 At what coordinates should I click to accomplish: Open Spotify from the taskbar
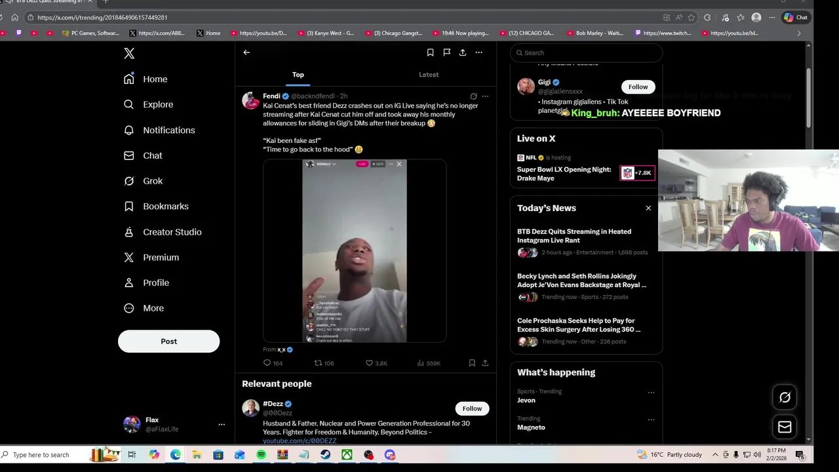pyautogui.click(x=261, y=455)
